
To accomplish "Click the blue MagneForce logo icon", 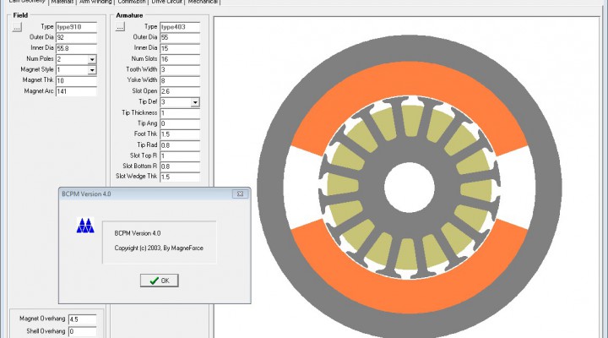I will 84,226.
